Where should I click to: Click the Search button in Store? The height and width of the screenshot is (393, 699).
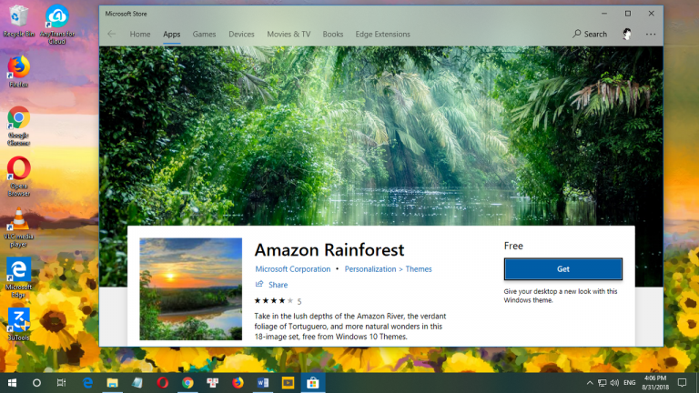[x=590, y=34]
